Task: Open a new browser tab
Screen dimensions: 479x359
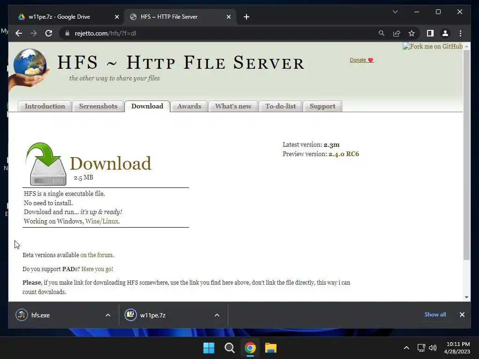Action: (247, 17)
